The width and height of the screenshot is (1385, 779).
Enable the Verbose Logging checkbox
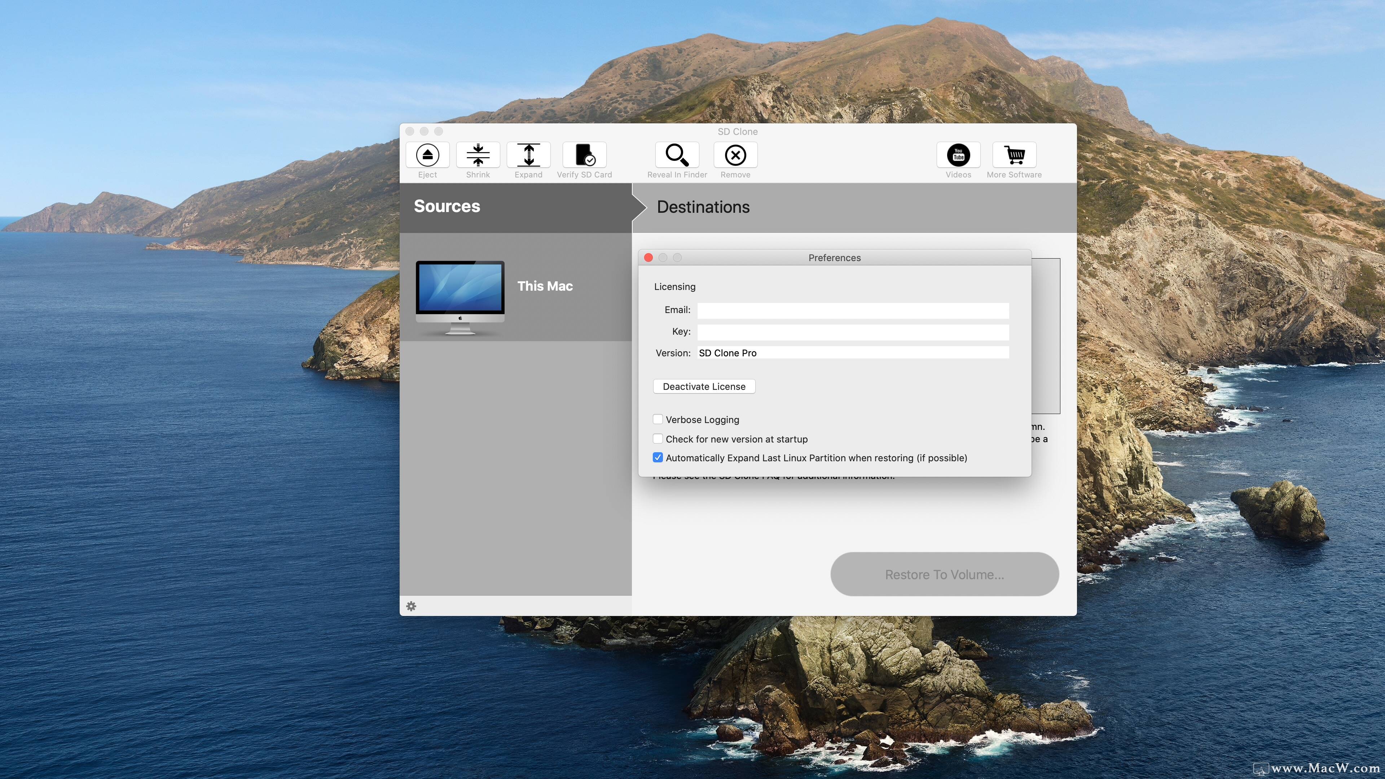tap(658, 419)
